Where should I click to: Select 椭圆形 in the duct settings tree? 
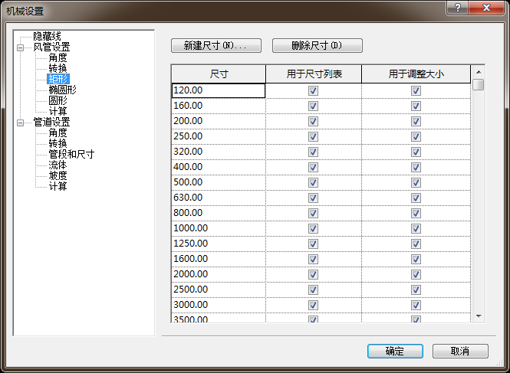tap(62, 90)
